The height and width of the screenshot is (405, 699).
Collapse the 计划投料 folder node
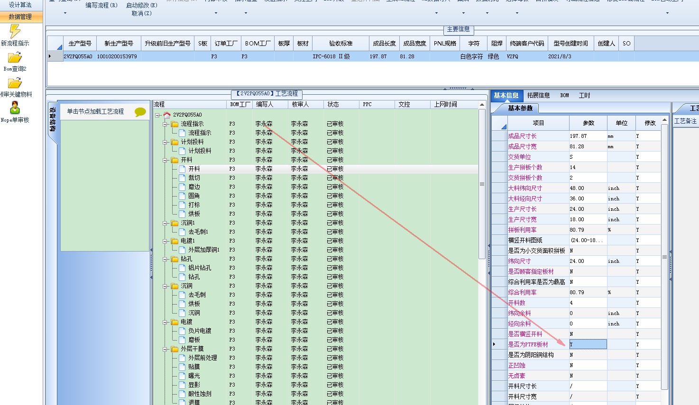click(x=166, y=142)
